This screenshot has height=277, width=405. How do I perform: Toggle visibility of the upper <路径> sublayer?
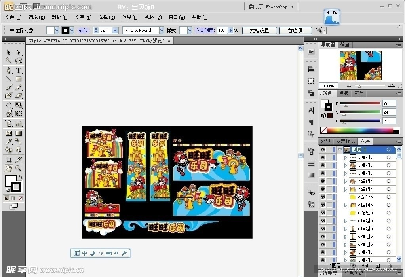(323, 197)
